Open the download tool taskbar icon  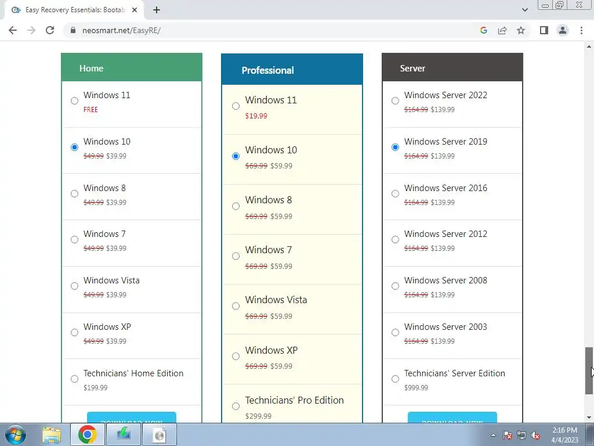point(124,434)
